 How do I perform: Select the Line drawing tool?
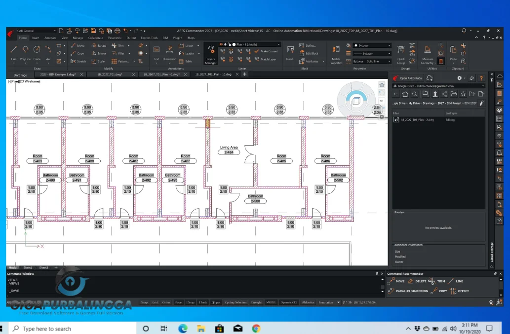pyautogui.click(x=14, y=53)
